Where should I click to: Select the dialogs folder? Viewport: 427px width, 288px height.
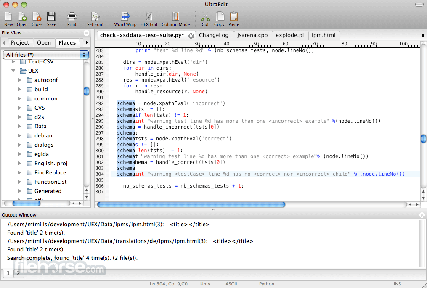coord(44,145)
